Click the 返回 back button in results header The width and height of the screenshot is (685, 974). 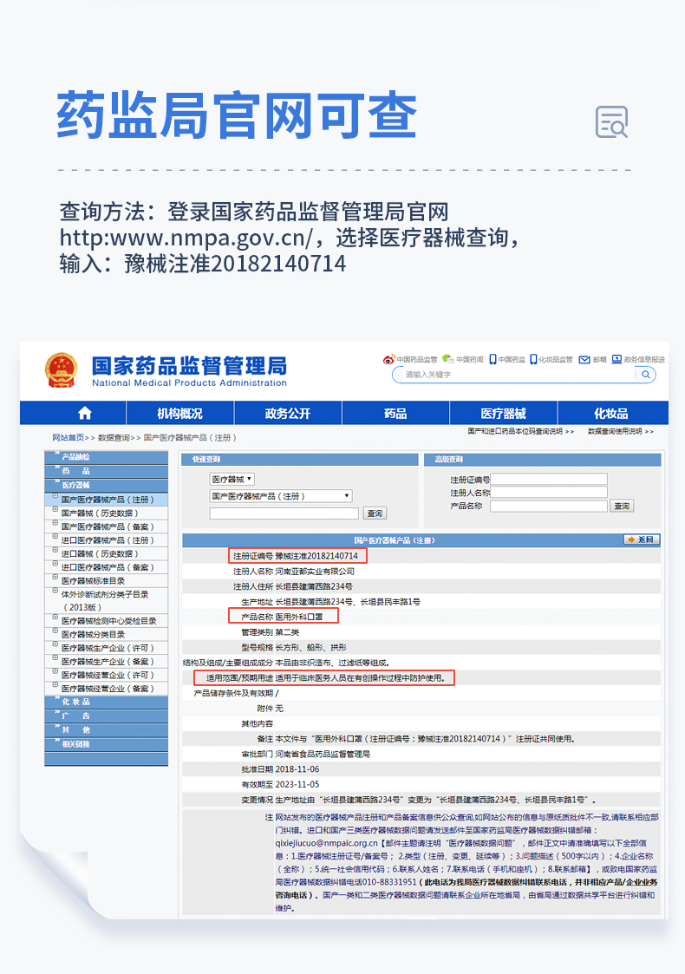641,539
